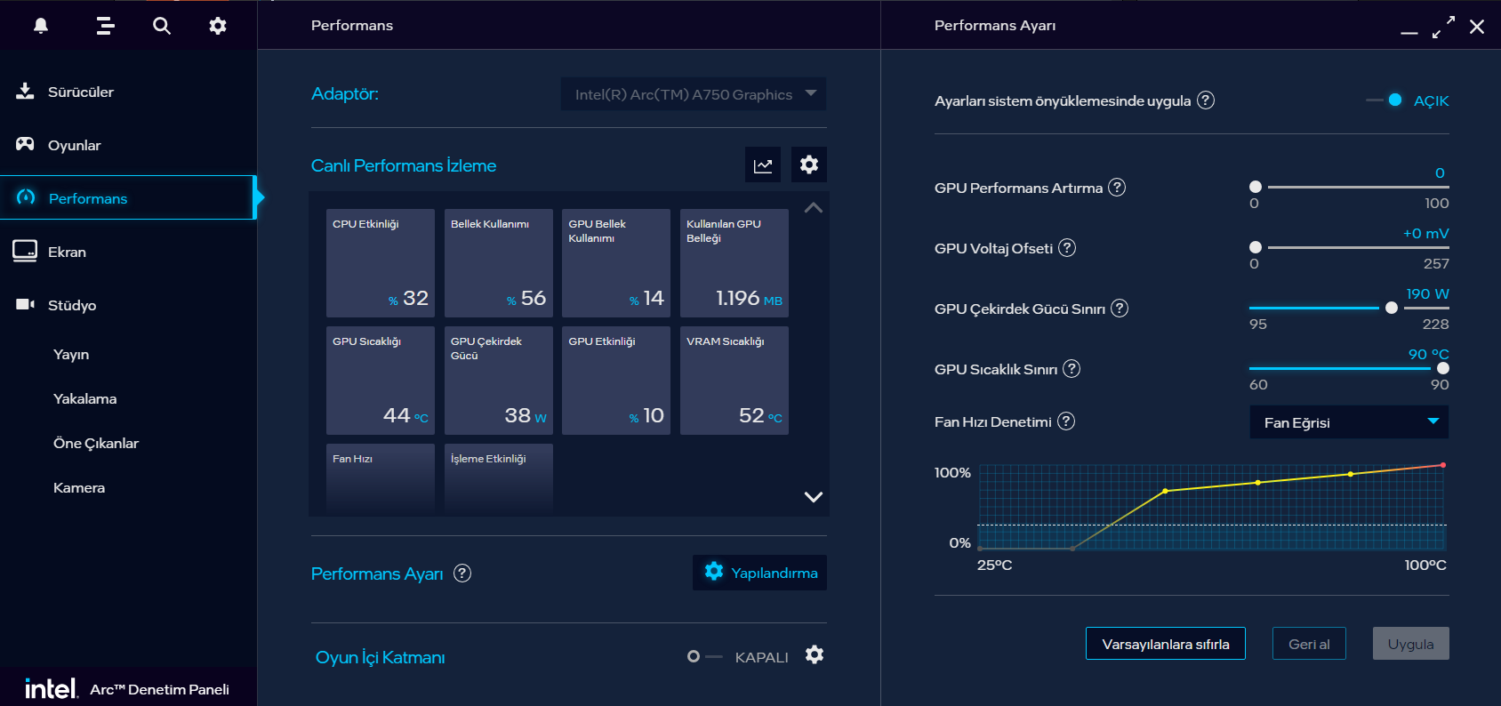Viewport: 1501px width, 706px height.
Task: Click help icon for Fan Hızı Denetimi
Action: [x=1066, y=421]
